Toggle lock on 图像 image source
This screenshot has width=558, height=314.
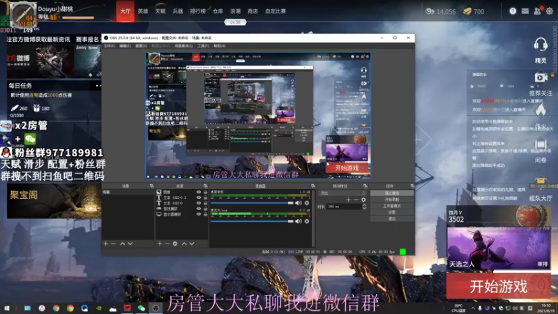(x=205, y=192)
